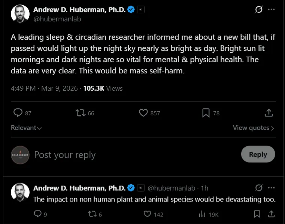
Task: Share the main tweet
Action: [269, 113]
